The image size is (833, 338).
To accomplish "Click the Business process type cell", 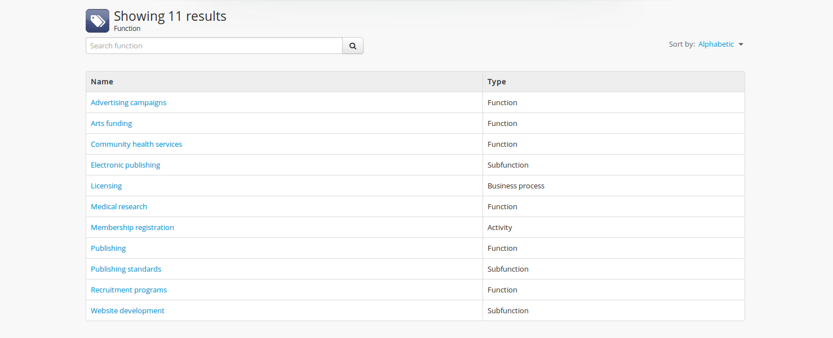I will pos(516,186).
